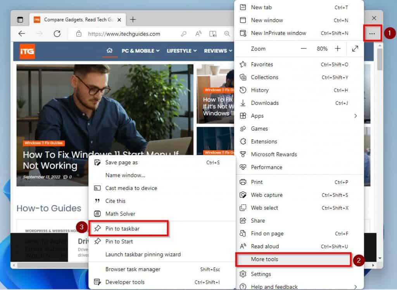This screenshot has height=290, width=397.
Task: Open the second featured article thumbnail
Action: click(x=216, y=94)
